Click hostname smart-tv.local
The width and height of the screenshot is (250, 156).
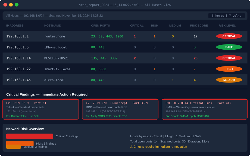pyautogui.click(x=57, y=69)
